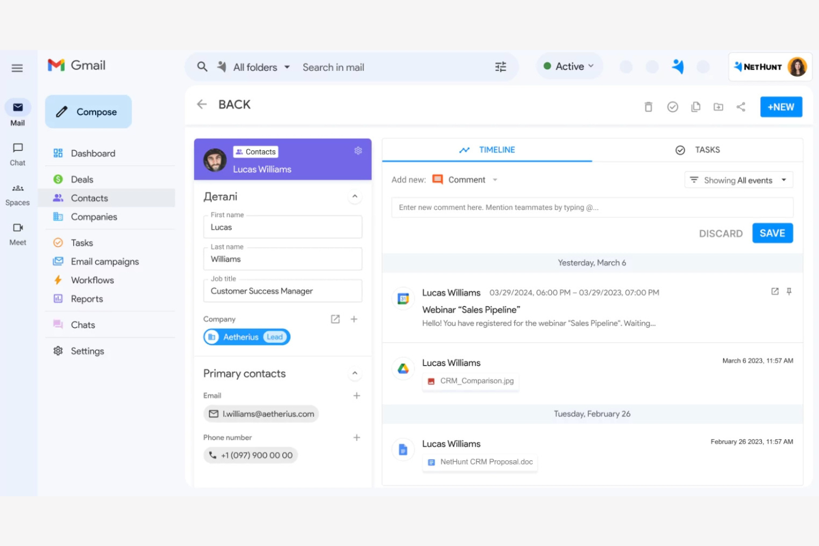Save the comment with SAVE button
This screenshot has width=819, height=546.
tap(773, 233)
